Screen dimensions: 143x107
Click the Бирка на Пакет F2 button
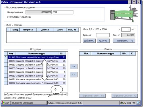coord(92,96)
